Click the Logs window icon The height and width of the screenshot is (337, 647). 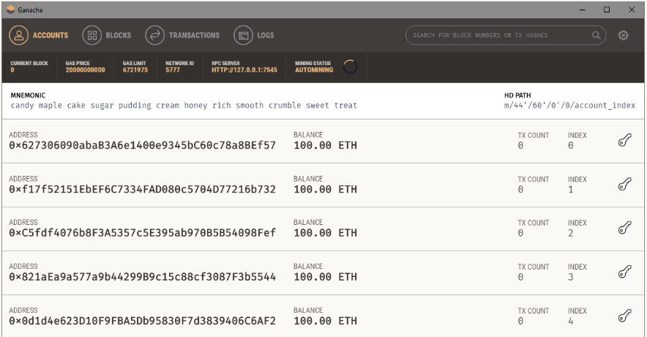tap(244, 35)
